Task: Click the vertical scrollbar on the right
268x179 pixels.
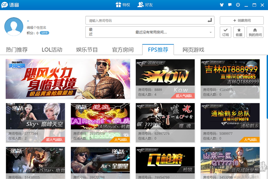Action: pos(267,87)
